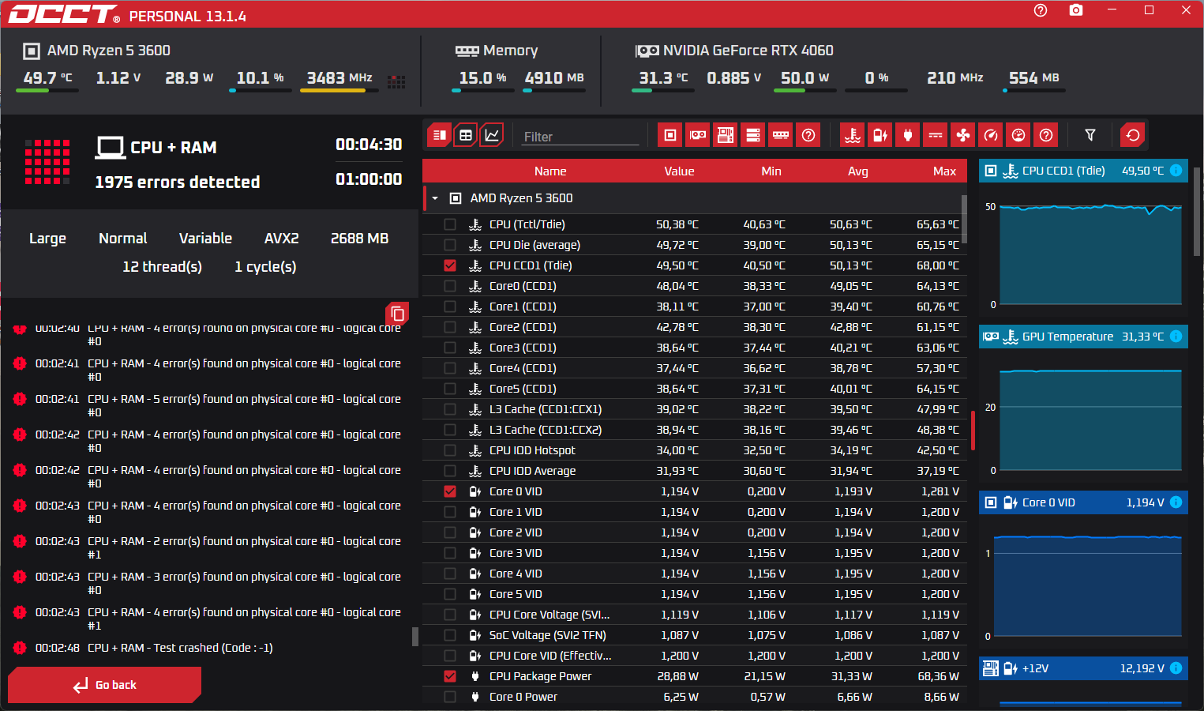The image size is (1204, 711).
Task: Sort table by Name column
Action: [550, 171]
